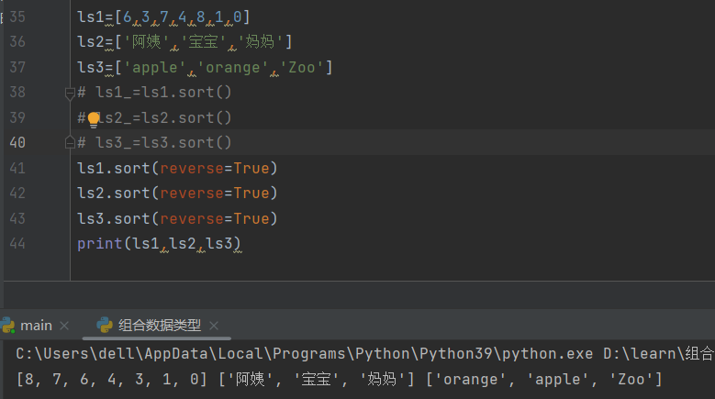Click the Python icon on main tab
The image size is (715, 399).
[x=7, y=326]
